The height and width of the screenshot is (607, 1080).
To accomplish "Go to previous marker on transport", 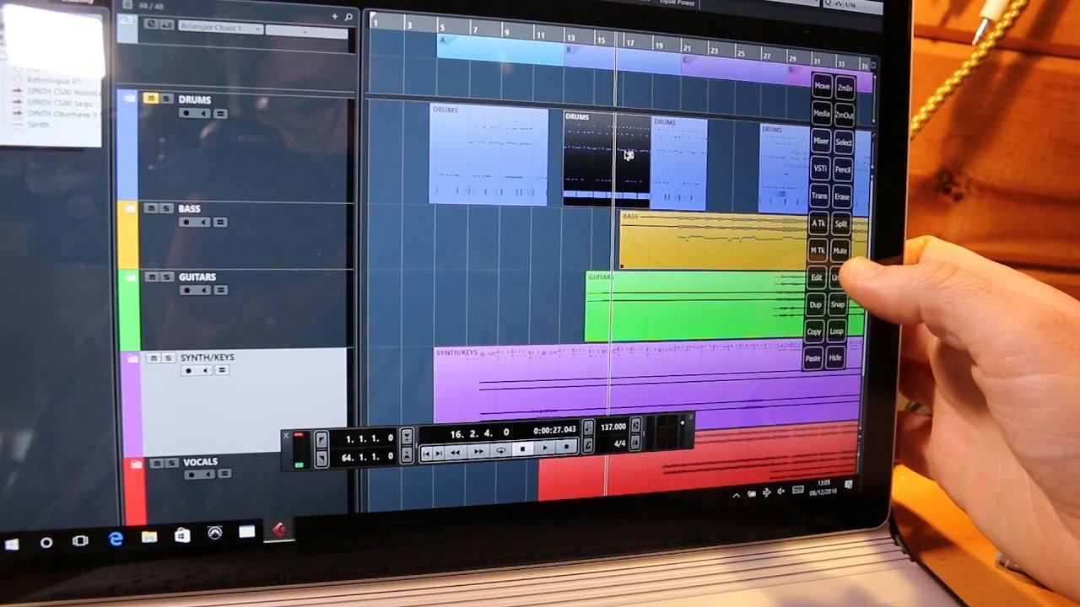I will pyautogui.click(x=428, y=454).
